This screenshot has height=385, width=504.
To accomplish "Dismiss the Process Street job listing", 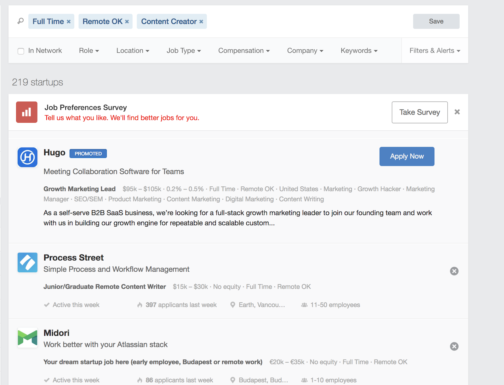I will (x=454, y=271).
